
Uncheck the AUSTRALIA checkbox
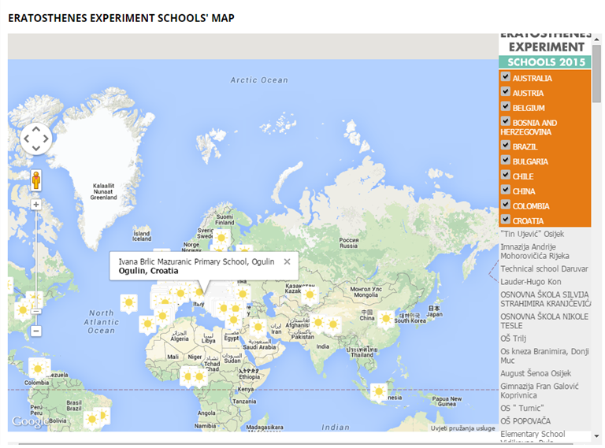pos(506,76)
